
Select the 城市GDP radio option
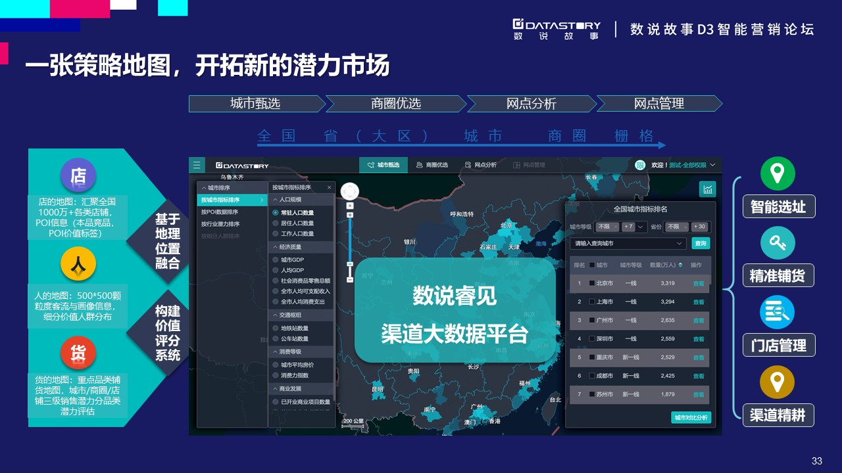coord(275,259)
